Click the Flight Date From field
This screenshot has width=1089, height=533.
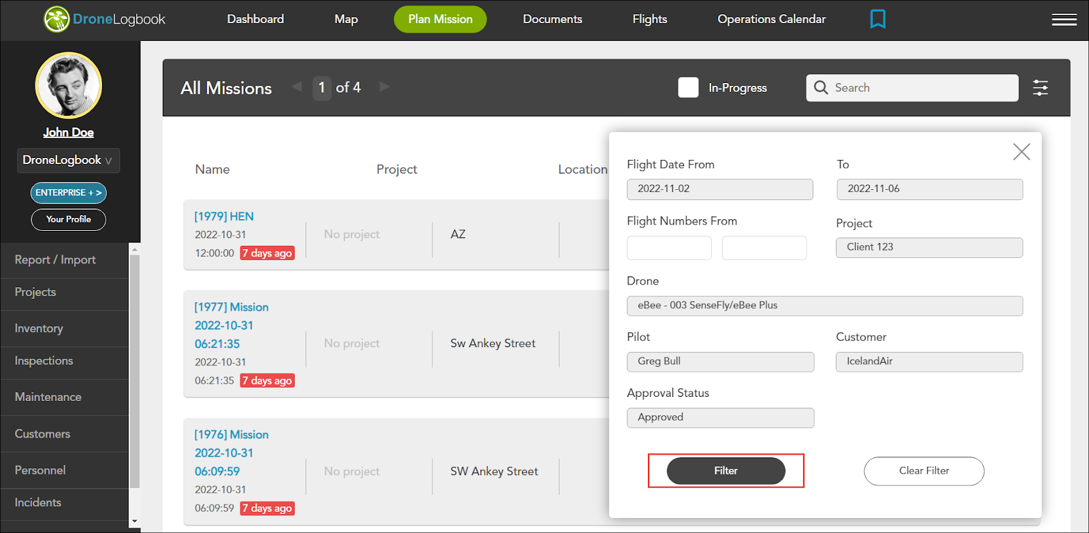pos(720,189)
